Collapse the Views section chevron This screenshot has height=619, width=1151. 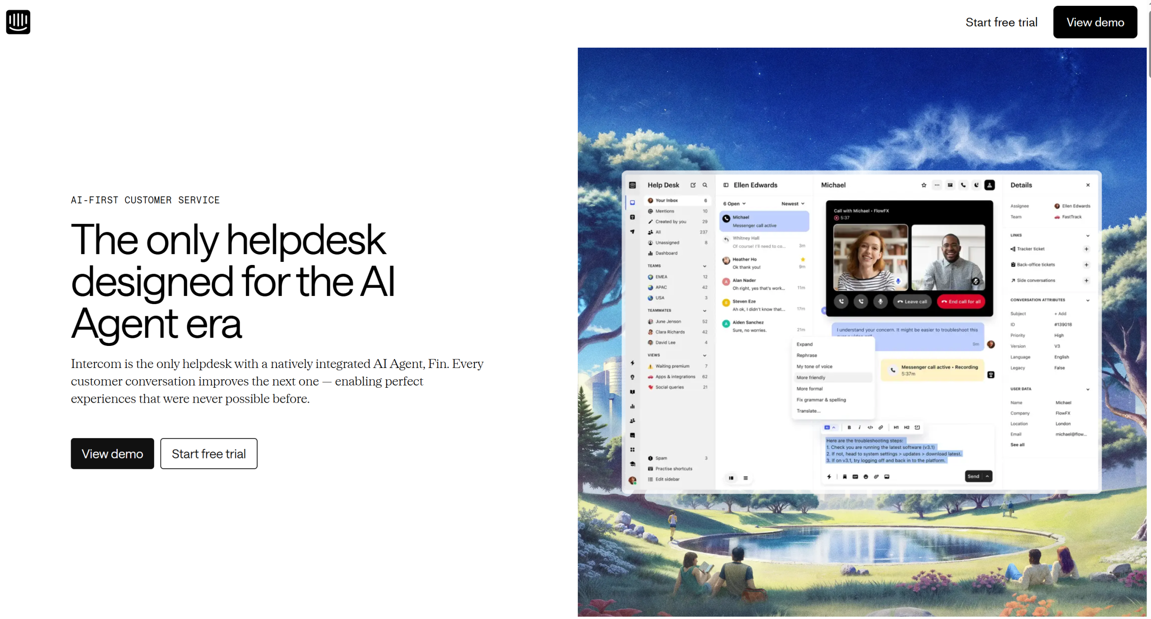(705, 355)
